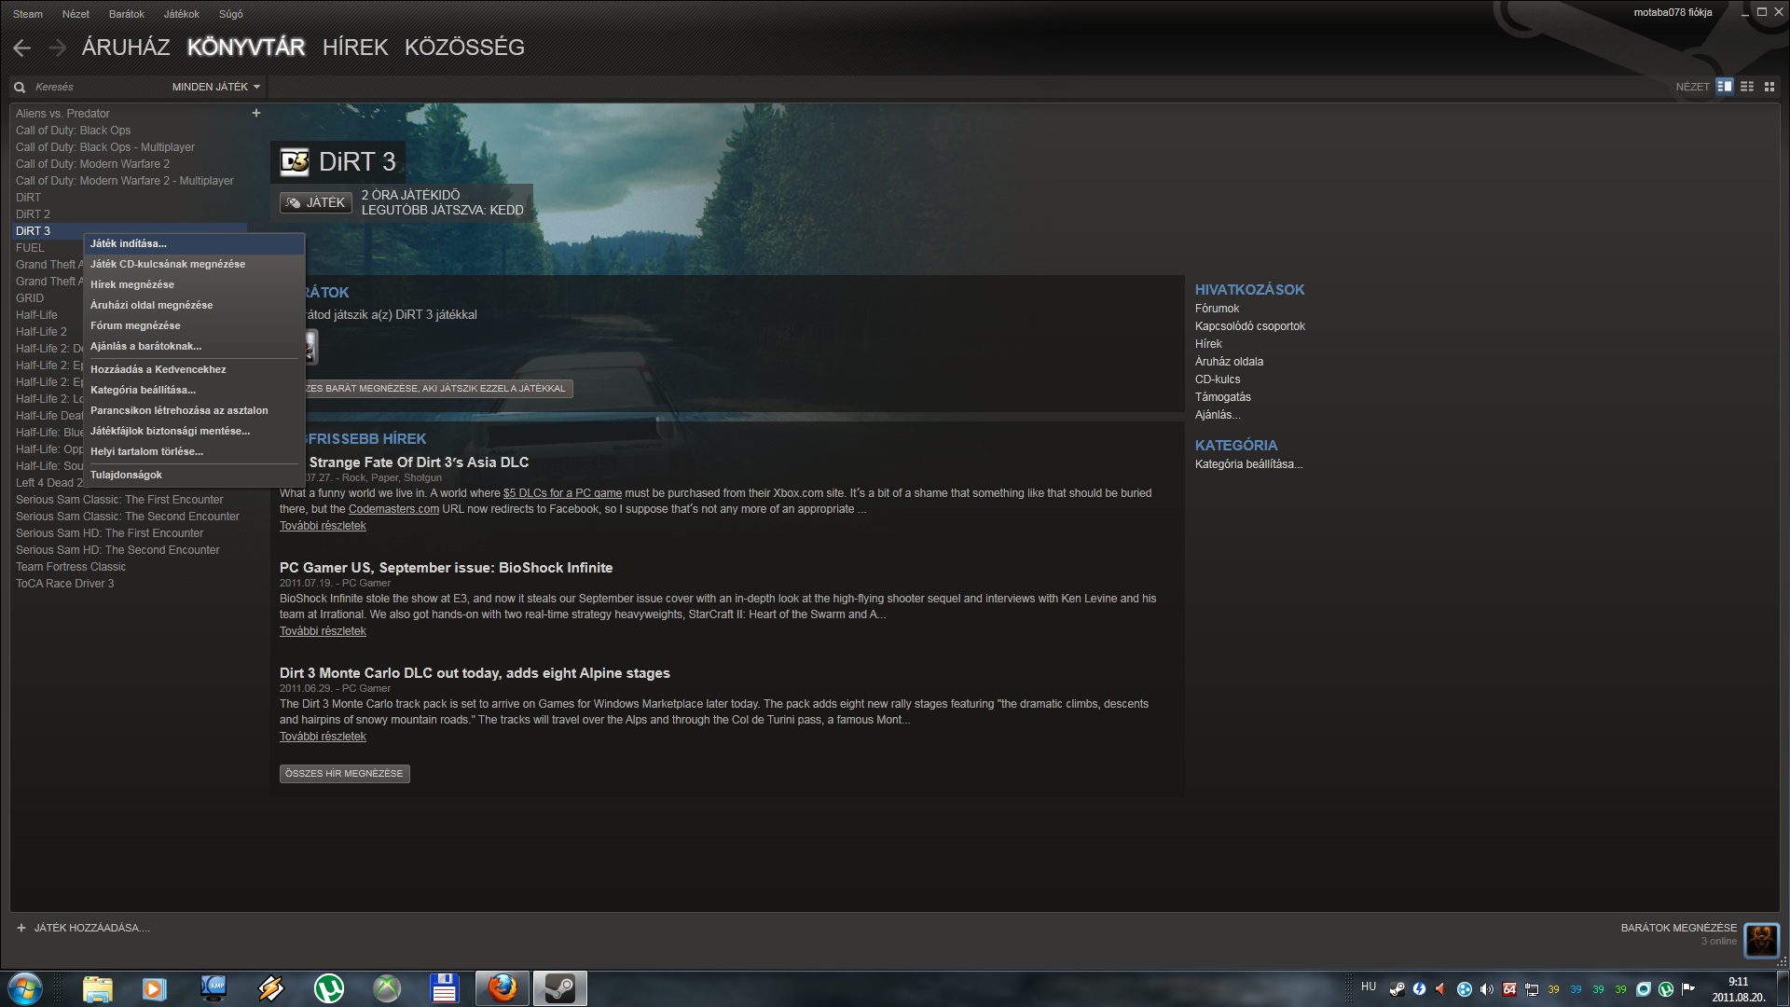Image resolution: width=1790 pixels, height=1007 pixels.
Task: Select Aliens vs. Predator in game list
Action: pos(62,114)
